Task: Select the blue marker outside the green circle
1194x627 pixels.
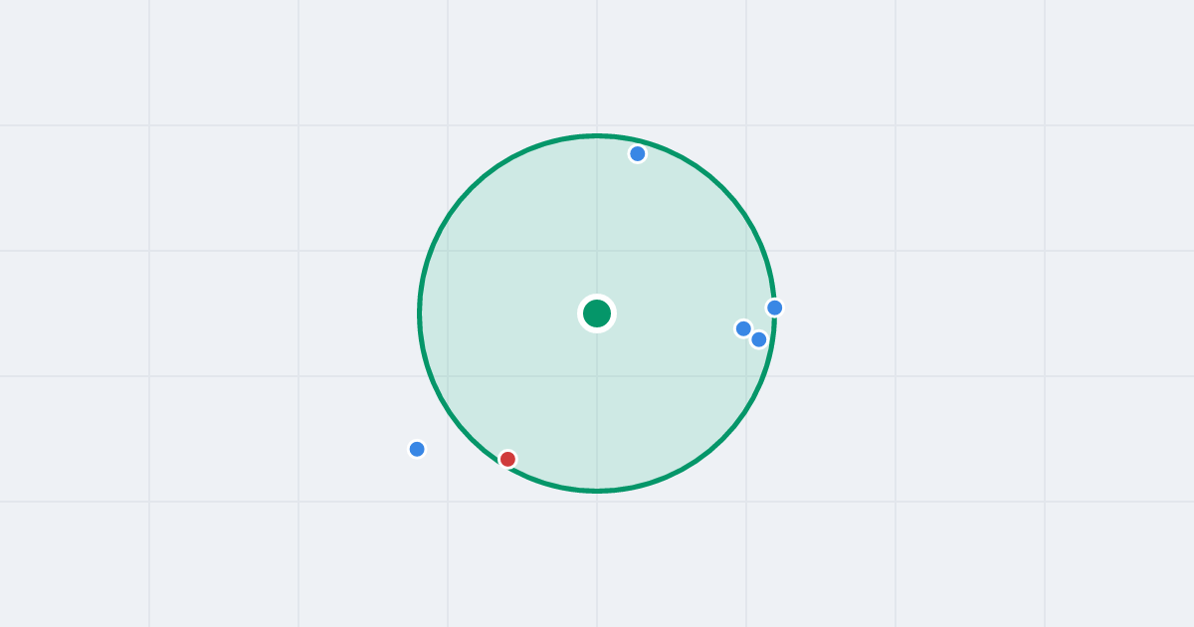Action: (x=417, y=449)
